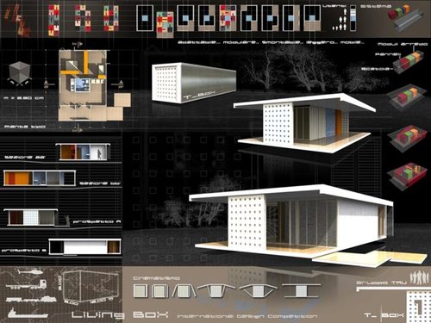This screenshot has height=323, width=431.
Task: Select the grey cube diagram beside the plan
Action: coord(20,73)
